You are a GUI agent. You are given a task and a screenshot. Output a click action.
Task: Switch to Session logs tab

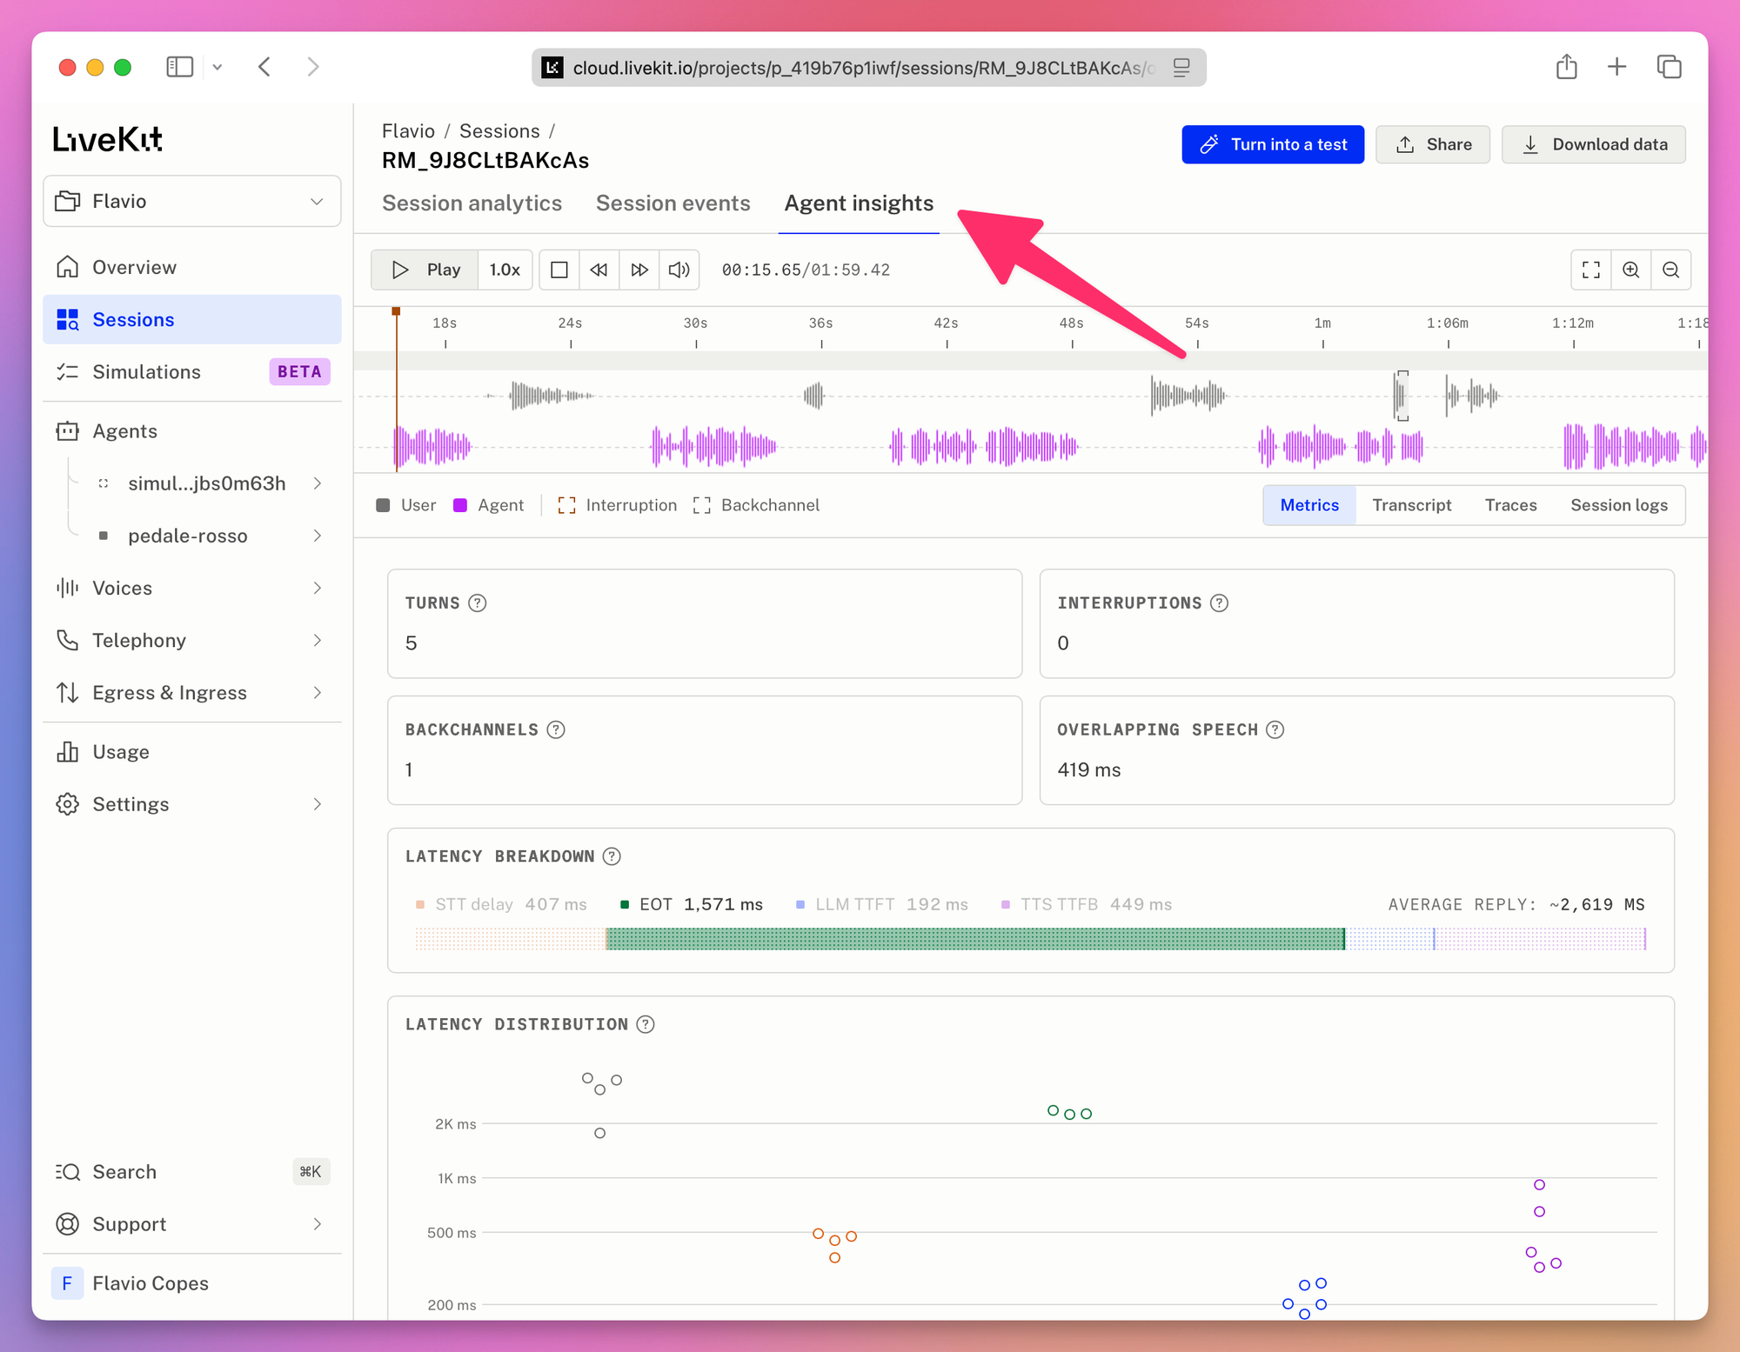click(x=1618, y=505)
